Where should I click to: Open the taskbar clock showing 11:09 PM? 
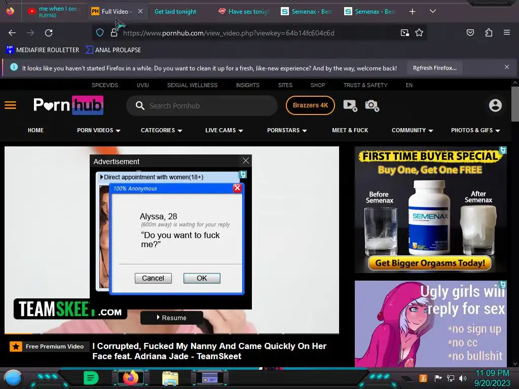click(492, 378)
